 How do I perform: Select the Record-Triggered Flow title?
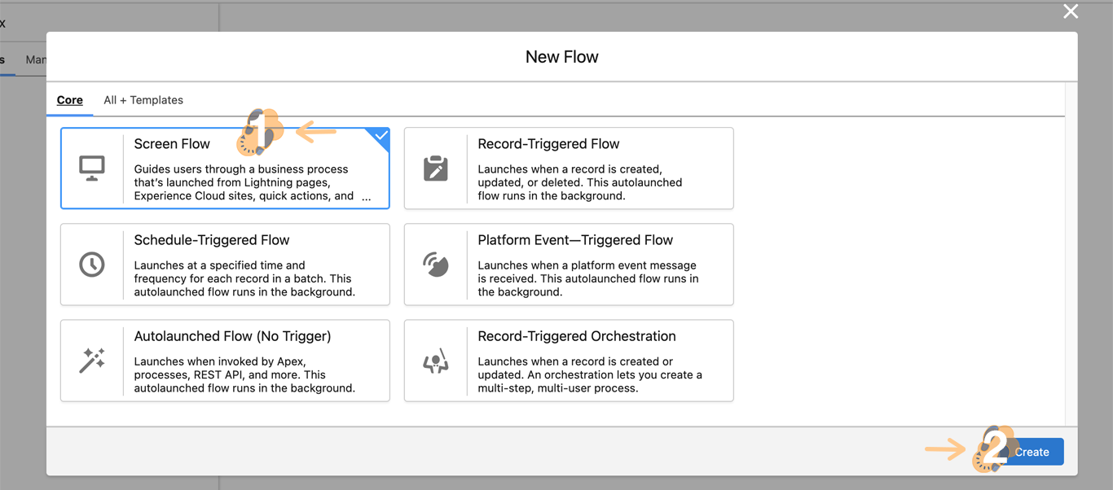pos(548,144)
